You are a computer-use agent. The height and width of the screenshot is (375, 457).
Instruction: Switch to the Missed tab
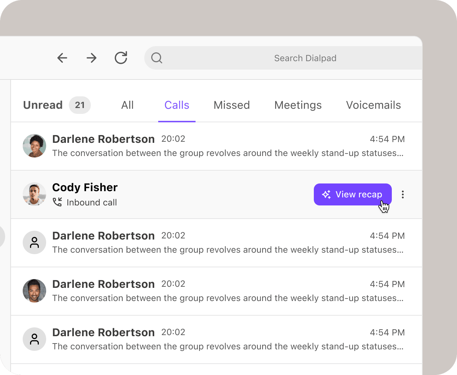(231, 105)
